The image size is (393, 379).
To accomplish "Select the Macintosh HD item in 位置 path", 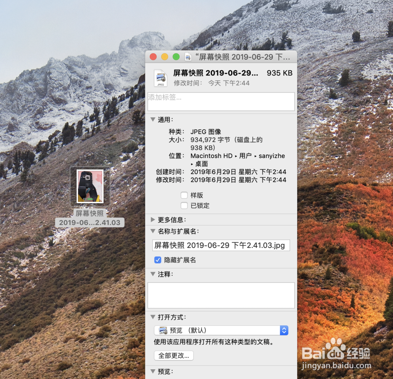I will [211, 156].
